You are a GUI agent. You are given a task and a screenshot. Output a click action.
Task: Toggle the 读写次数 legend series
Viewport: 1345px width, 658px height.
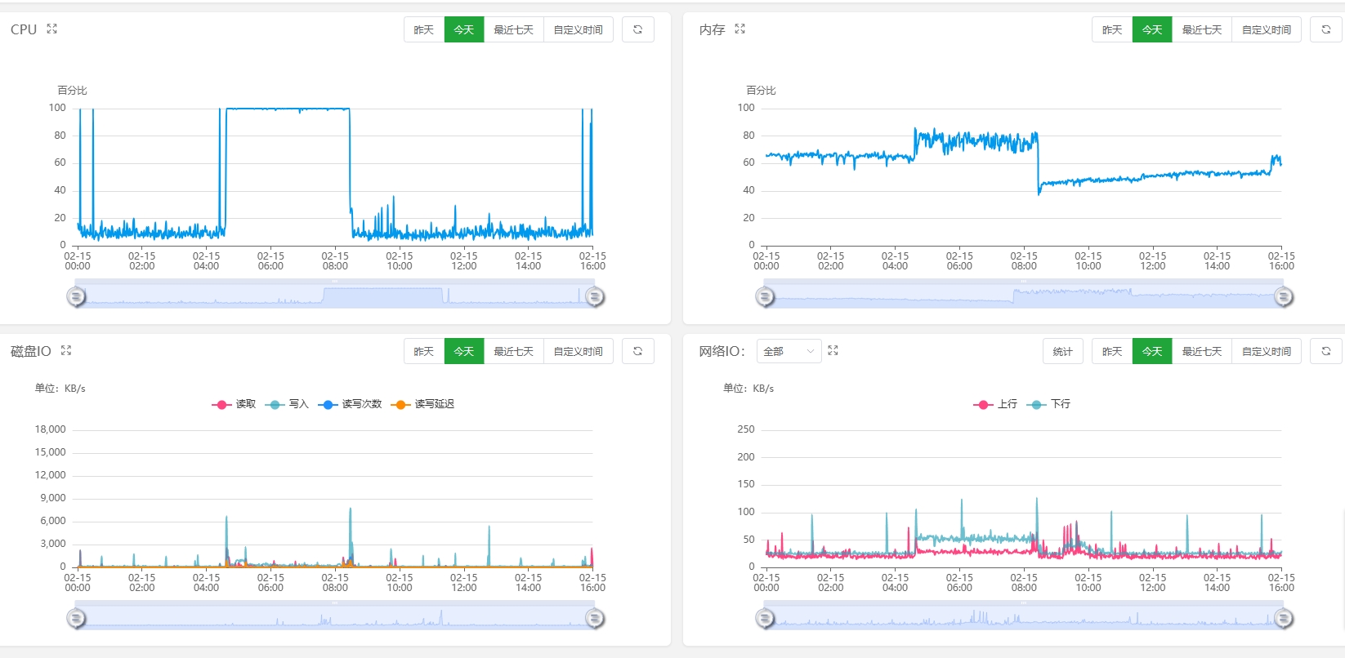pos(350,404)
